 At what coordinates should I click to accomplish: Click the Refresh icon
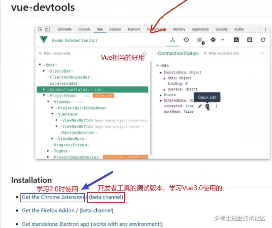263,40
